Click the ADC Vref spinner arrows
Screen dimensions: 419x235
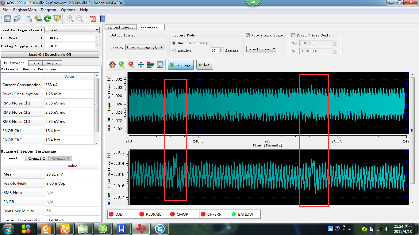[97, 38]
